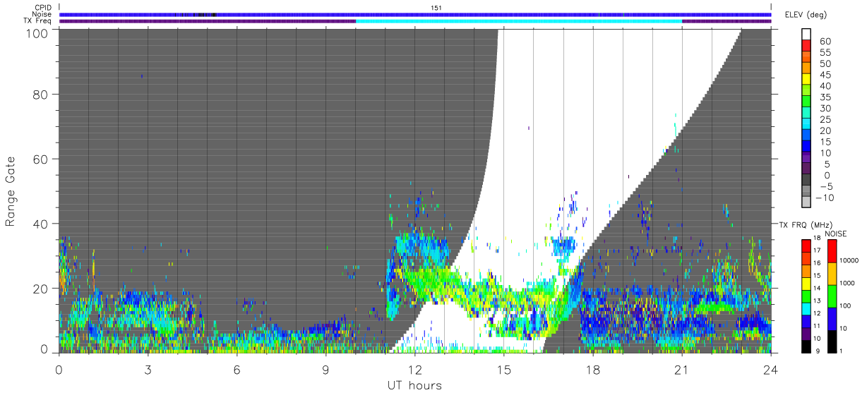Pick the green swatch in NOISE colorbar
The image size is (867, 400).
pyautogui.click(x=832, y=296)
